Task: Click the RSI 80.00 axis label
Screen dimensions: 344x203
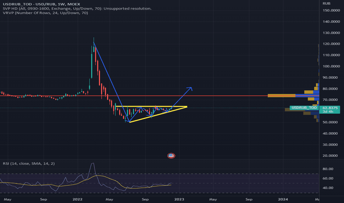Action: [328, 169]
